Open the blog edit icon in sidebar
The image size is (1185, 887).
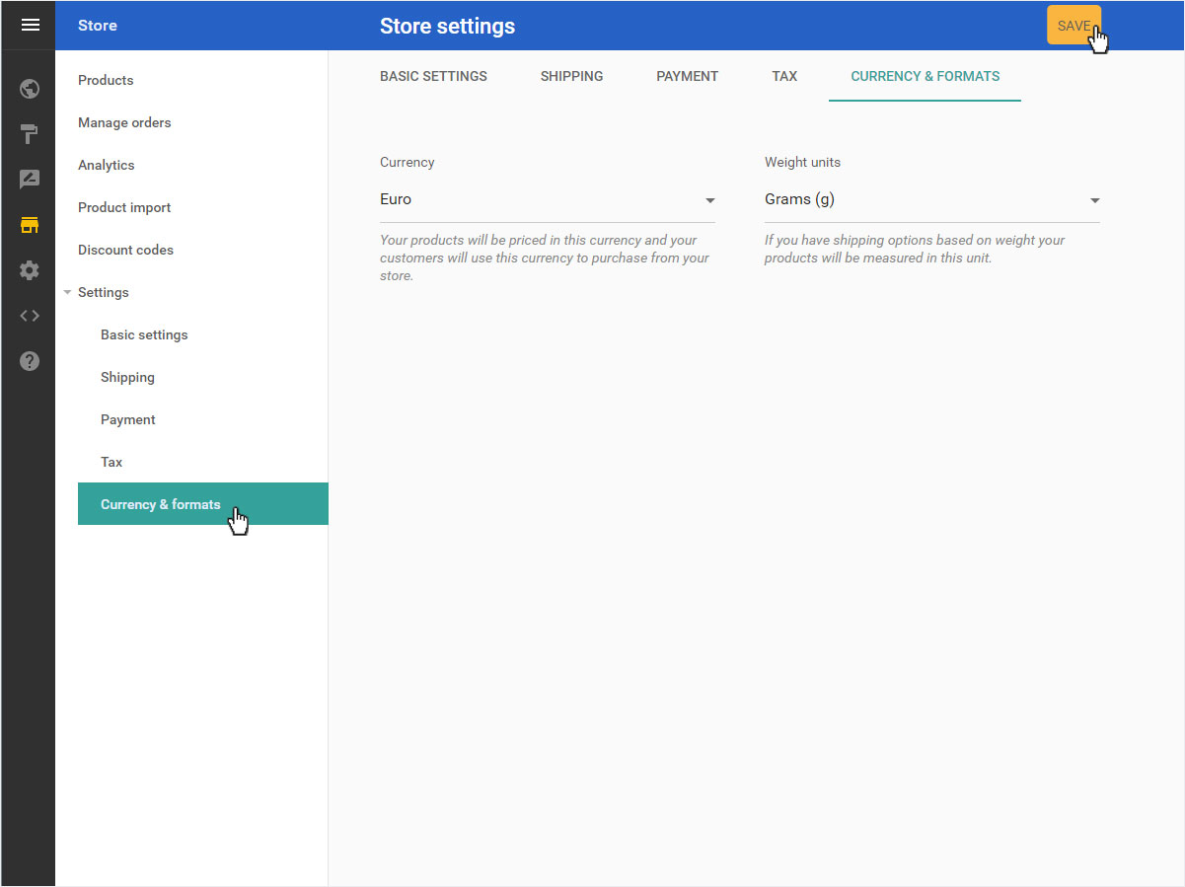coord(30,180)
